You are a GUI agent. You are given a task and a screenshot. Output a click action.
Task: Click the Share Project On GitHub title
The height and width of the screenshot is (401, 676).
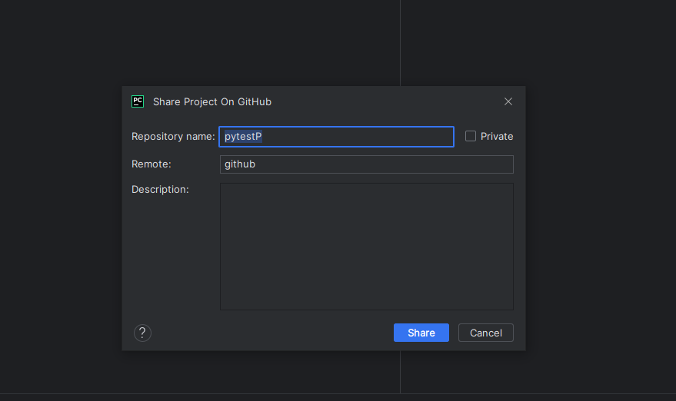pyautogui.click(x=212, y=102)
